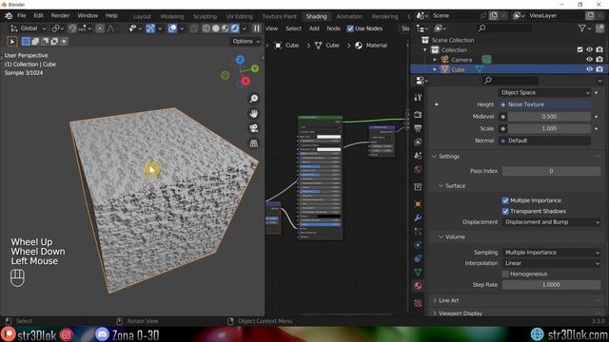609x342 pixels.
Task: Open the Physics properties tab
Action: pos(418,245)
